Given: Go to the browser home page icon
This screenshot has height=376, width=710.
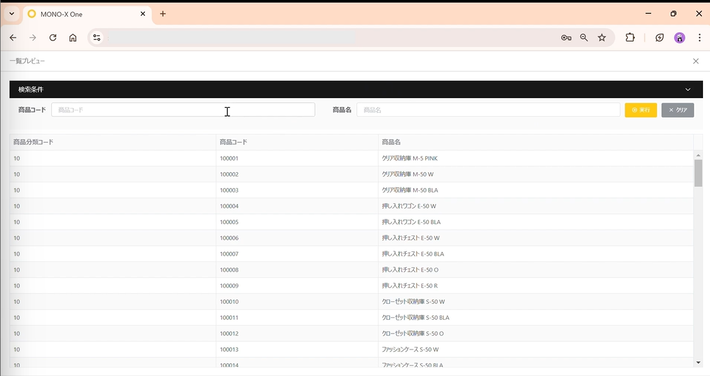Looking at the screenshot, I should pyautogui.click(x=73, y=37).
